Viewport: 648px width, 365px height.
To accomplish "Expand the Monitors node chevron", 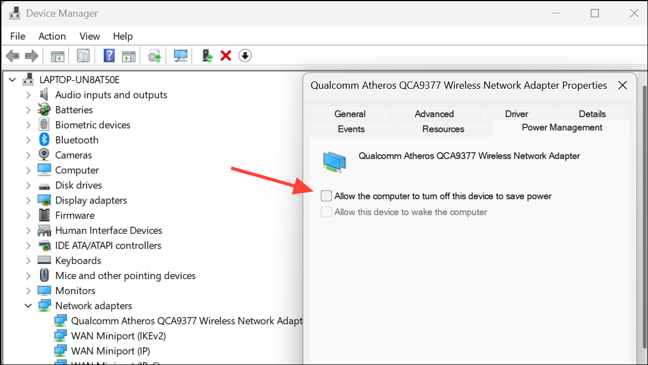I will (28, 291).
